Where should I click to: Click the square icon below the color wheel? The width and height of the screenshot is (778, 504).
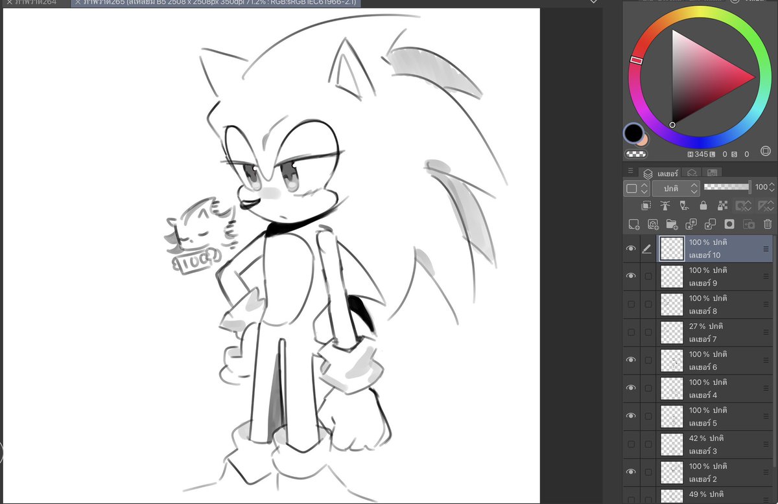pyautogui.click(x=766, y=151)
